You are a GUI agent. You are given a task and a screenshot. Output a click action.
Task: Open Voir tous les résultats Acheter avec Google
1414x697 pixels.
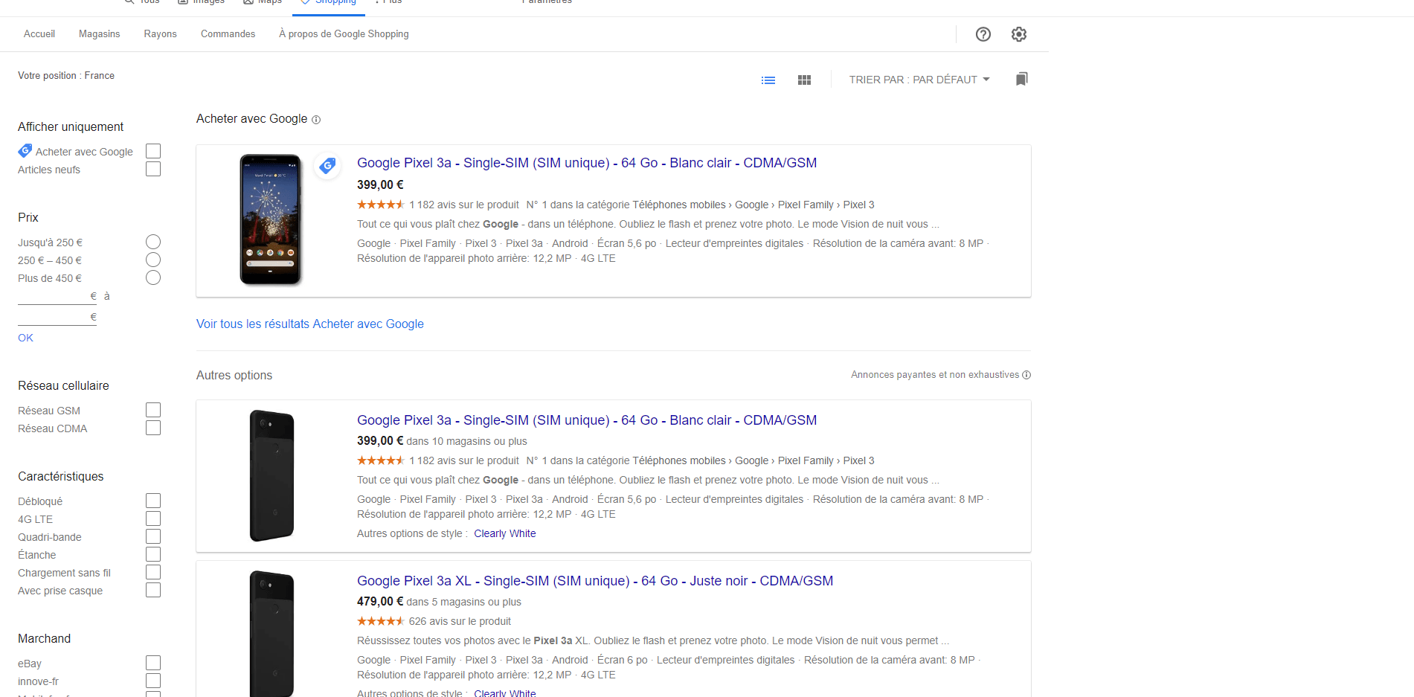coord(310,324)
